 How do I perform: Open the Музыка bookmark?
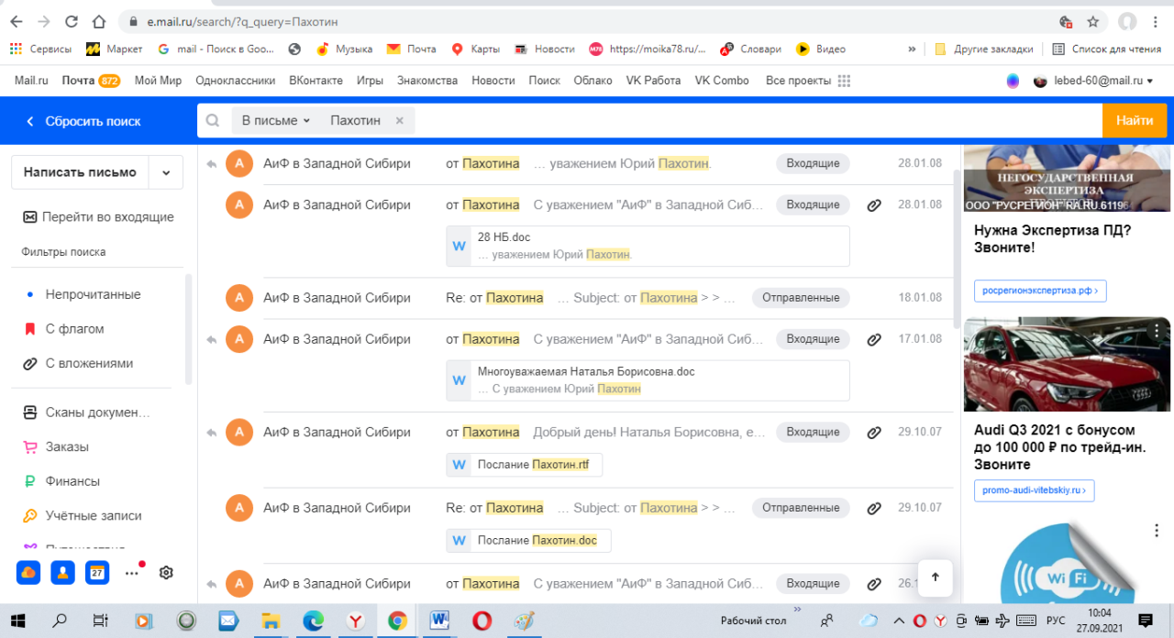(x=344, y=49)
